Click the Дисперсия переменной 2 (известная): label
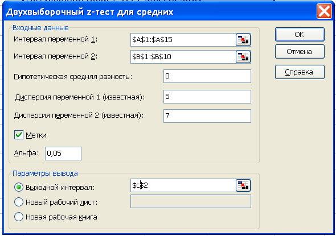Viewport: 336px width, 236px height. pos(79,115)
